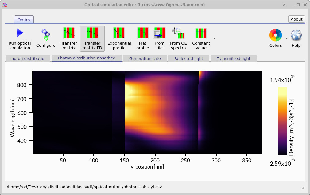Pick the From file generation option
The width and height of the screenshot is (310, 195).
tap(159, 33)
